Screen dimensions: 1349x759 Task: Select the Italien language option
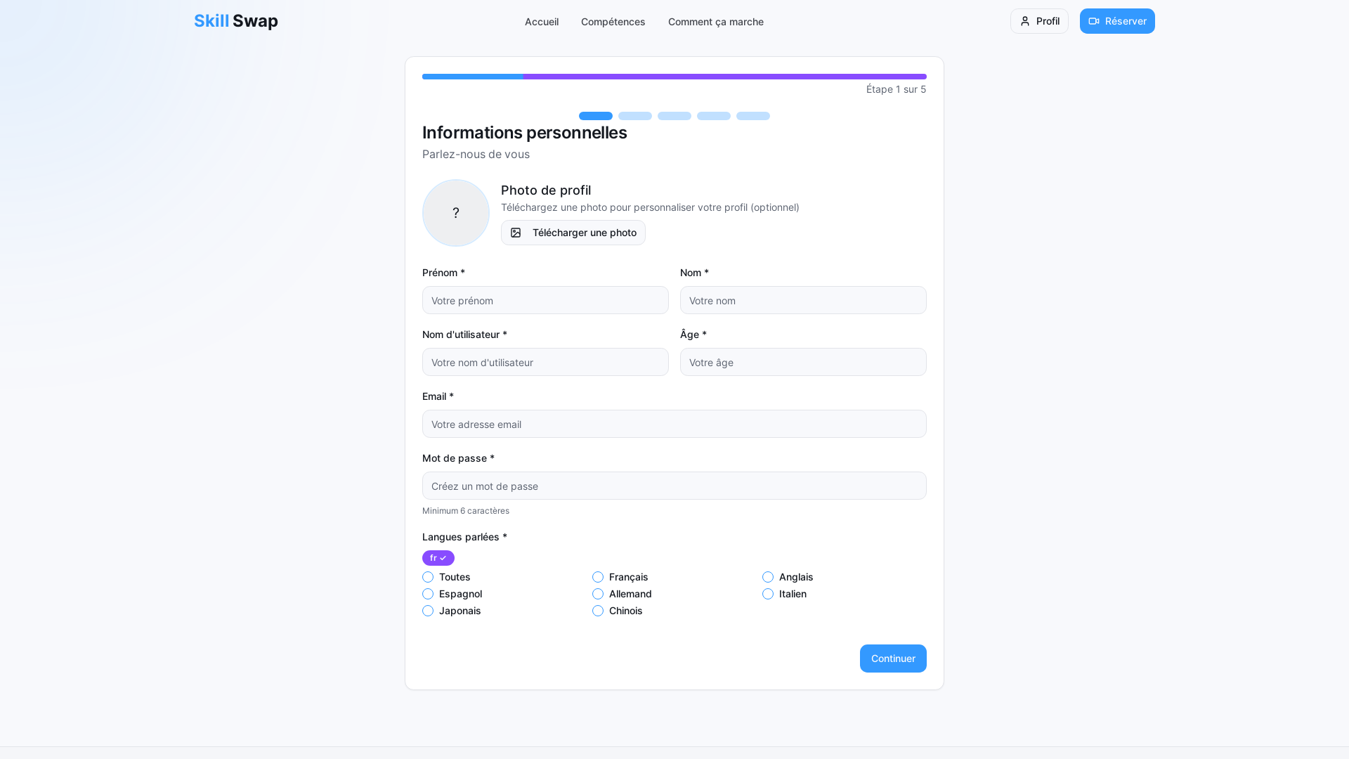tap(768, 594)
